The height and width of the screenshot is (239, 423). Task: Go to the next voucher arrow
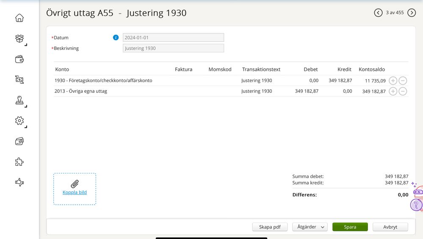point(412,13)
